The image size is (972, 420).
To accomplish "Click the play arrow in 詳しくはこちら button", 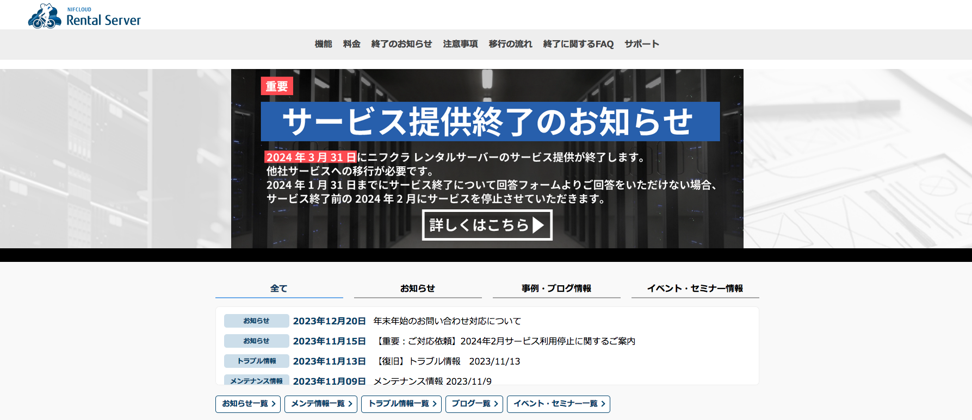I will click(538, 225).
